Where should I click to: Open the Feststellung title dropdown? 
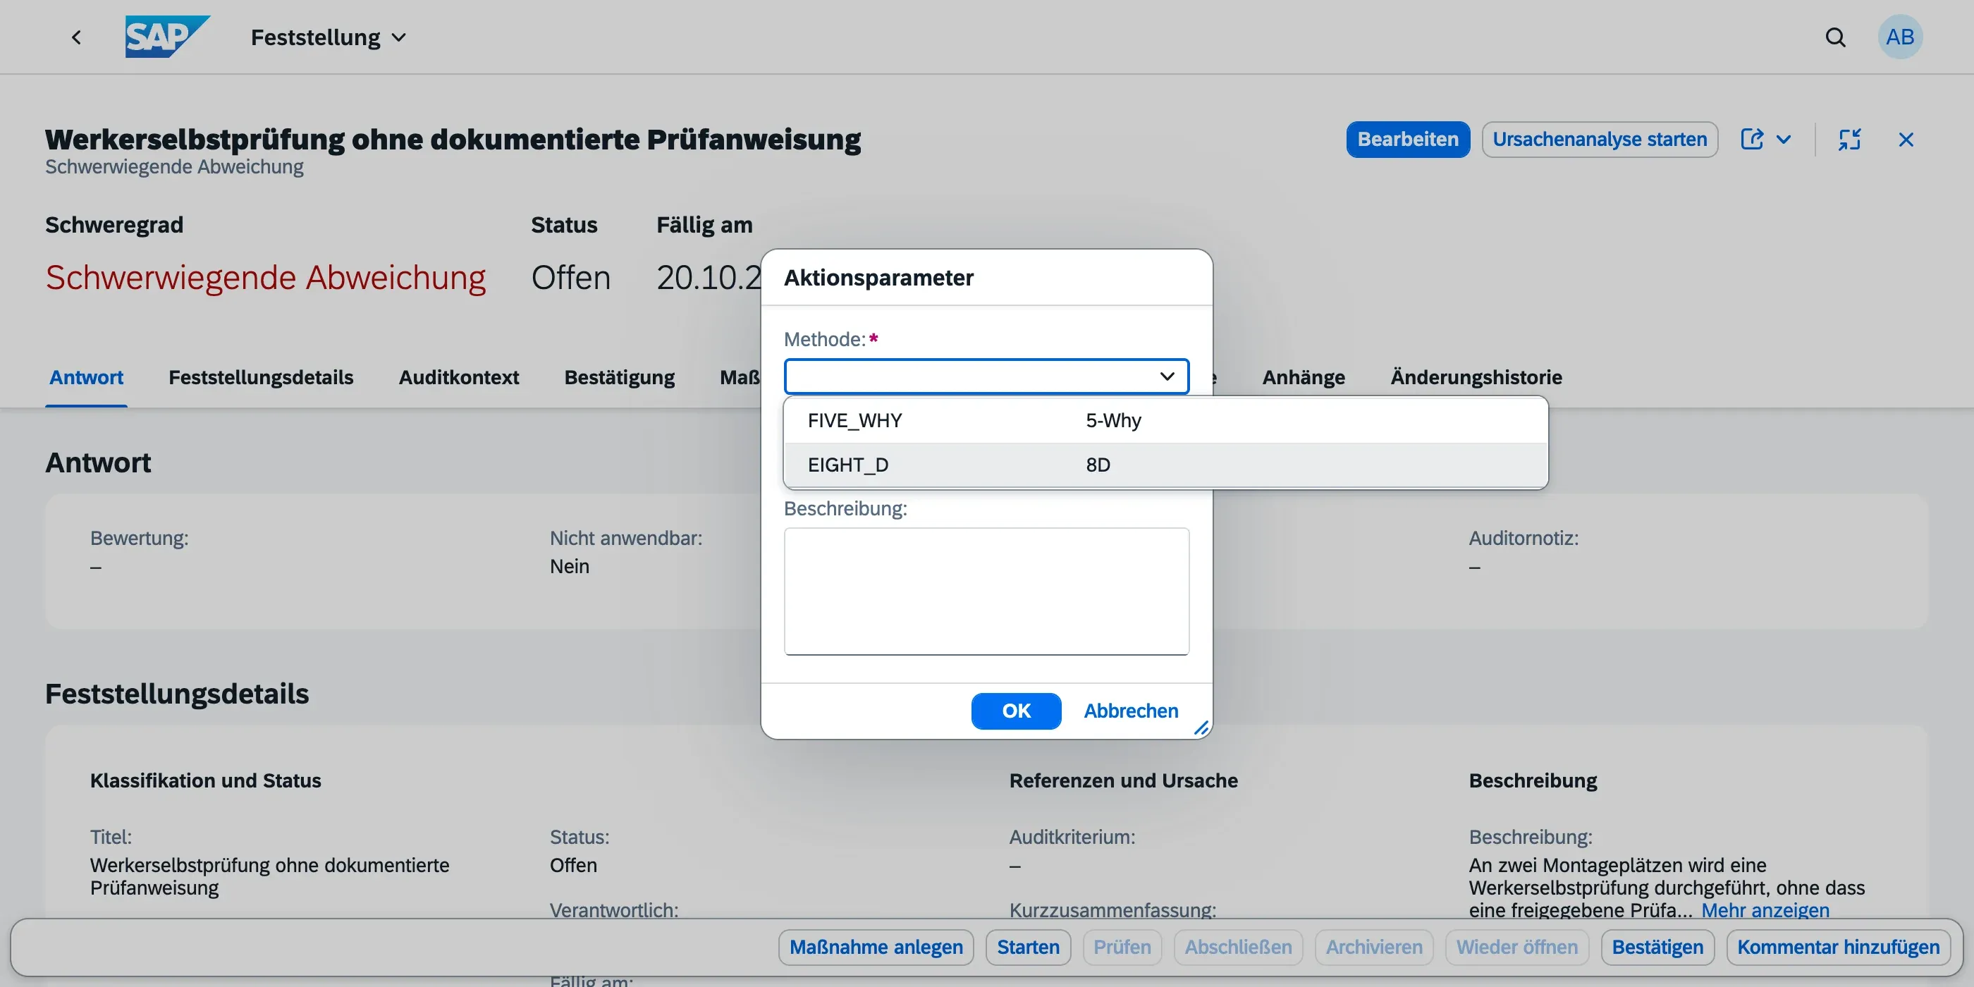click(328, 37)
